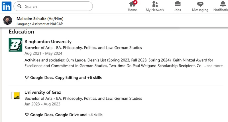Click the Malcolm Schultz name in header
This screenshot has width=228, height=122.
[31, 19]
